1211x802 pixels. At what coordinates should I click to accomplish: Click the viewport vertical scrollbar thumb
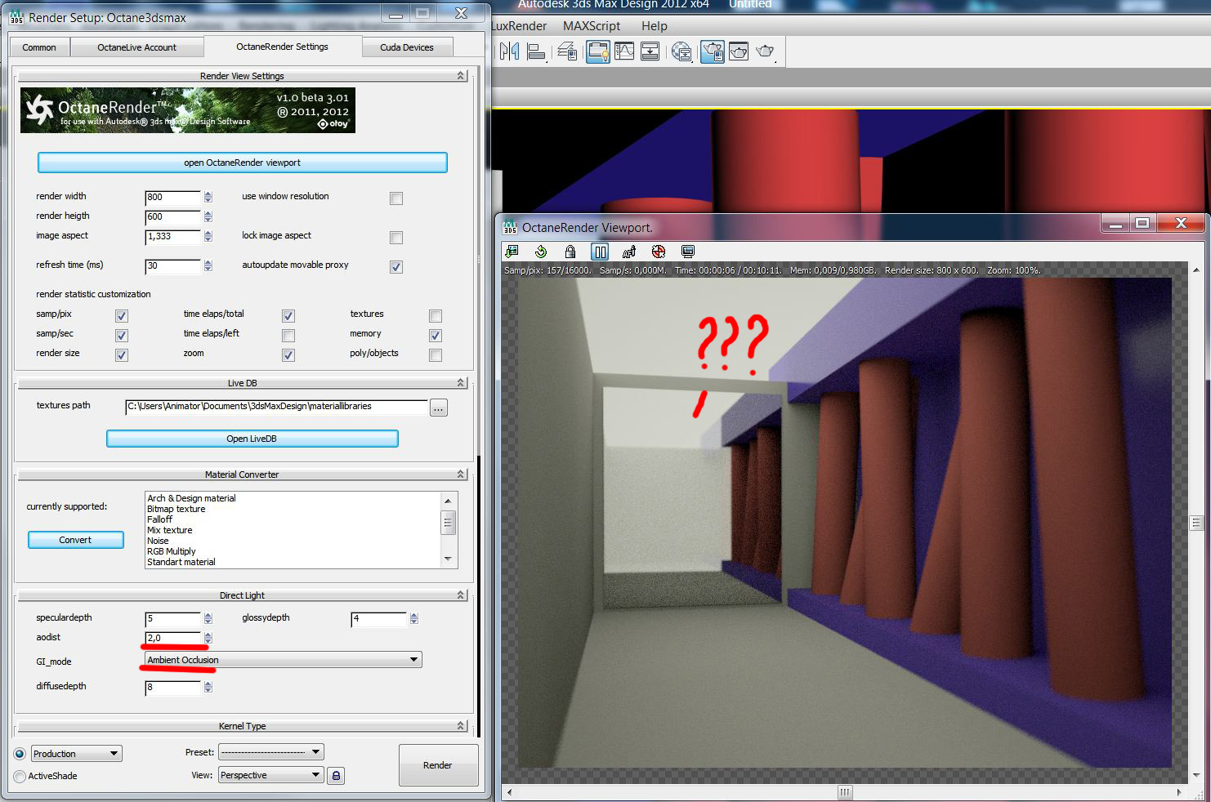(x=1196, y=523)
